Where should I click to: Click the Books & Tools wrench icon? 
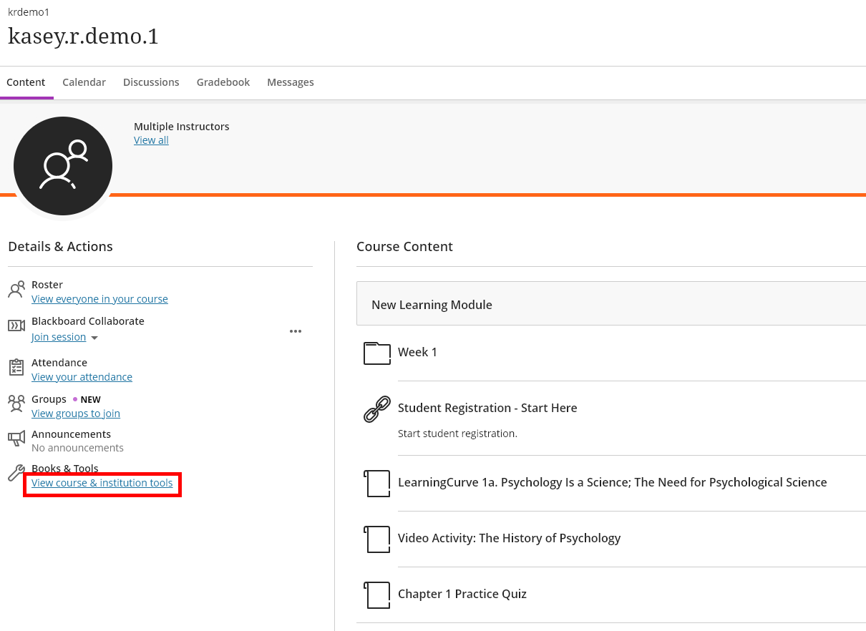(x=16, y=472)
